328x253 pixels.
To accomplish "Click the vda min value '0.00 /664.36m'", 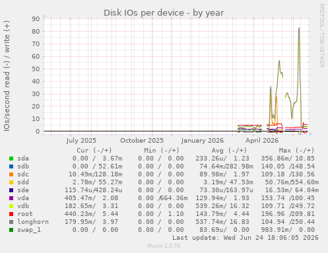I will click(x=163, y=198).
